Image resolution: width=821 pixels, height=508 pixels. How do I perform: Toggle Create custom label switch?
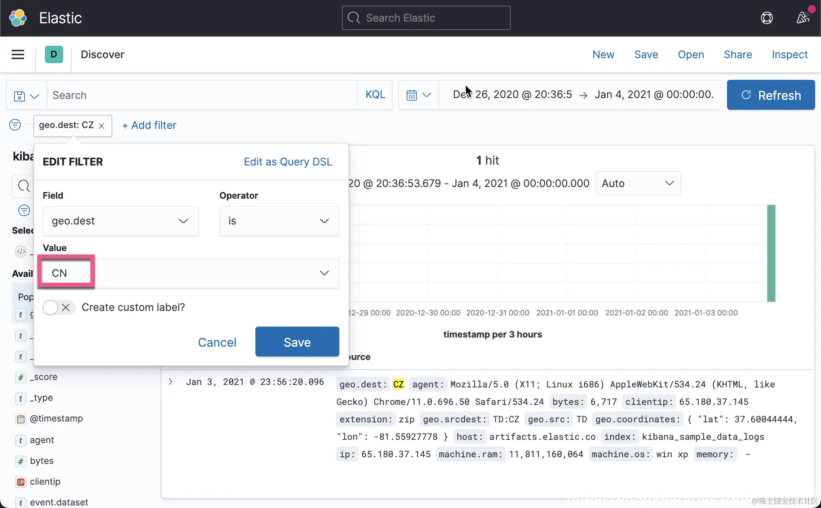click(x=58, y=307)
